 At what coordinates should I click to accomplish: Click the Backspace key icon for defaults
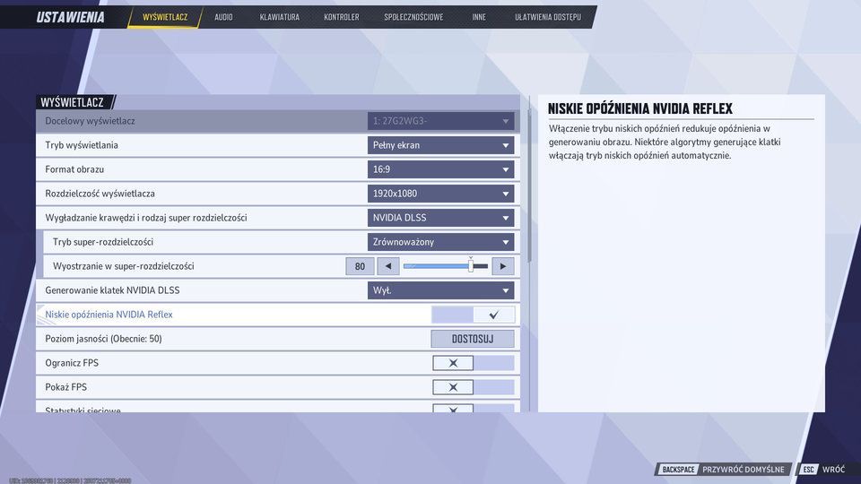[x=678, y=470]
